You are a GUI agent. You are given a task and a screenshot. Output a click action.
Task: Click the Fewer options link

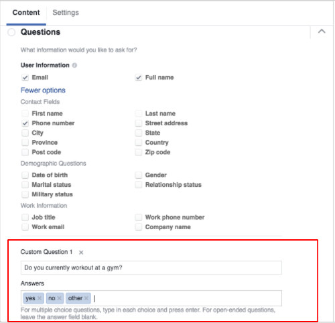click(x=43, y=90)
